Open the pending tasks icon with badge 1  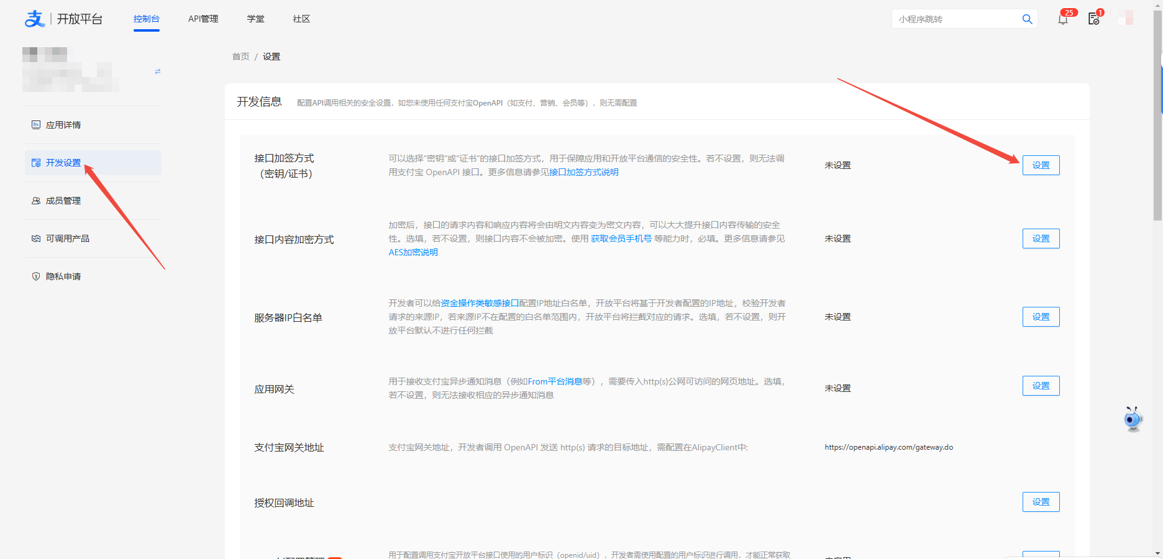[x=1094, y=19]
